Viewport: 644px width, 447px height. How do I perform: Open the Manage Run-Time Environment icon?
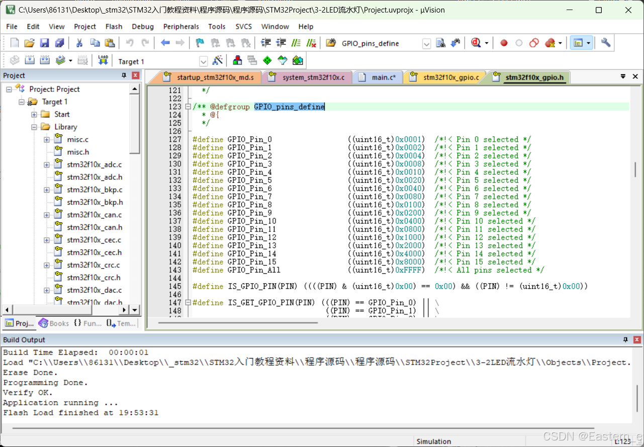pyautogui.click(x=238, y=60)
